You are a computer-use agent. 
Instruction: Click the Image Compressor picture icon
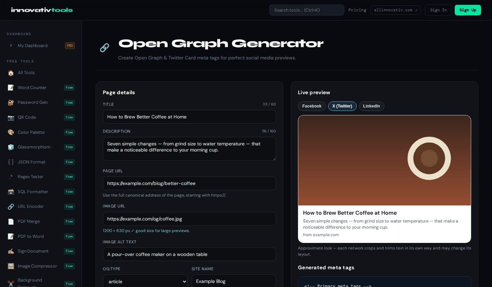(11, 266)
